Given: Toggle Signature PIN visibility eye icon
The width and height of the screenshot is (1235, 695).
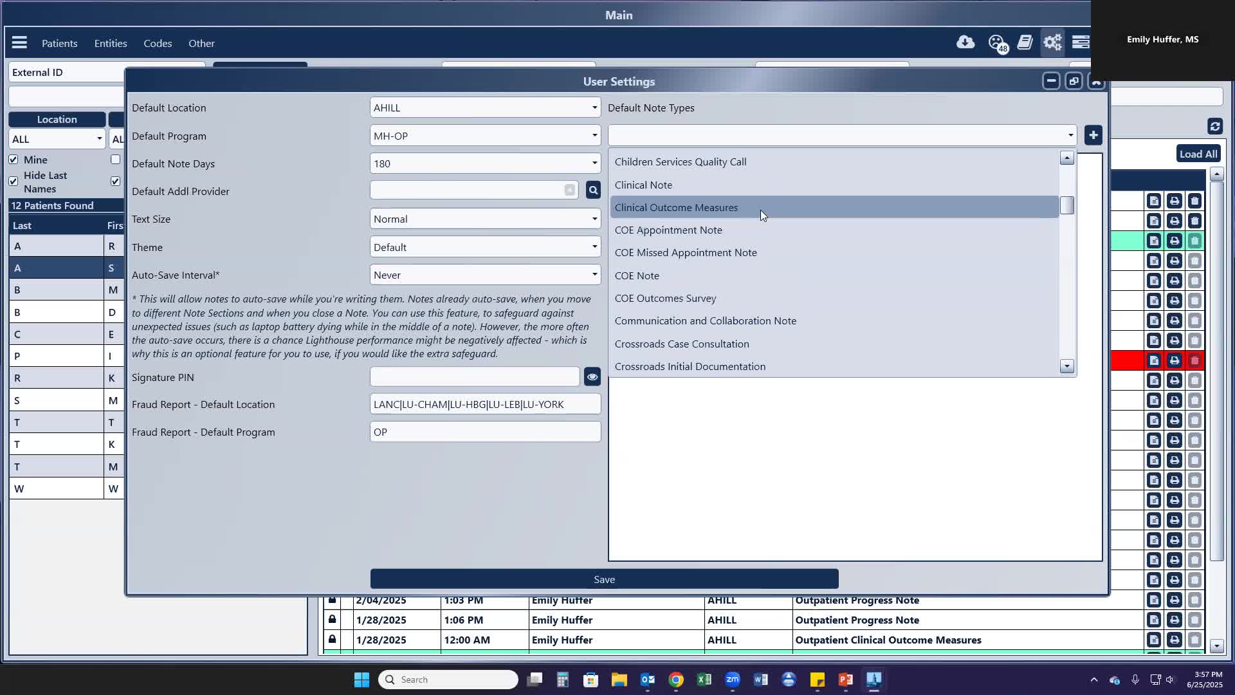Looking at the screenshot, I should (592, 376).
